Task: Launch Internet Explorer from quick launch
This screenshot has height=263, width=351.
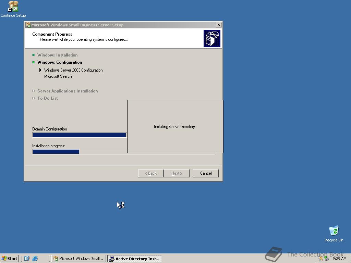Action: tap(35, 259)
